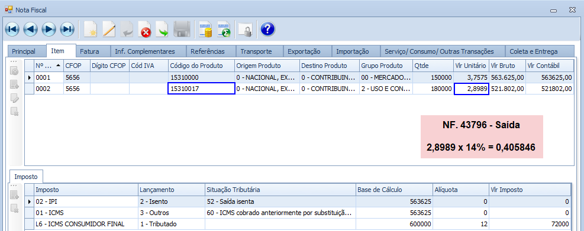Viewport: 584px width, 231px height.
Task: Sort items by CFOP column header
Action: coord(77,66)
